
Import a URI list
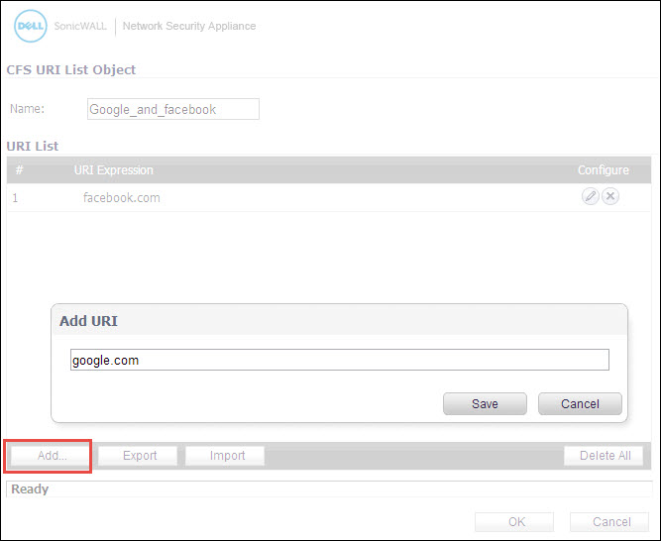[227, 456]
